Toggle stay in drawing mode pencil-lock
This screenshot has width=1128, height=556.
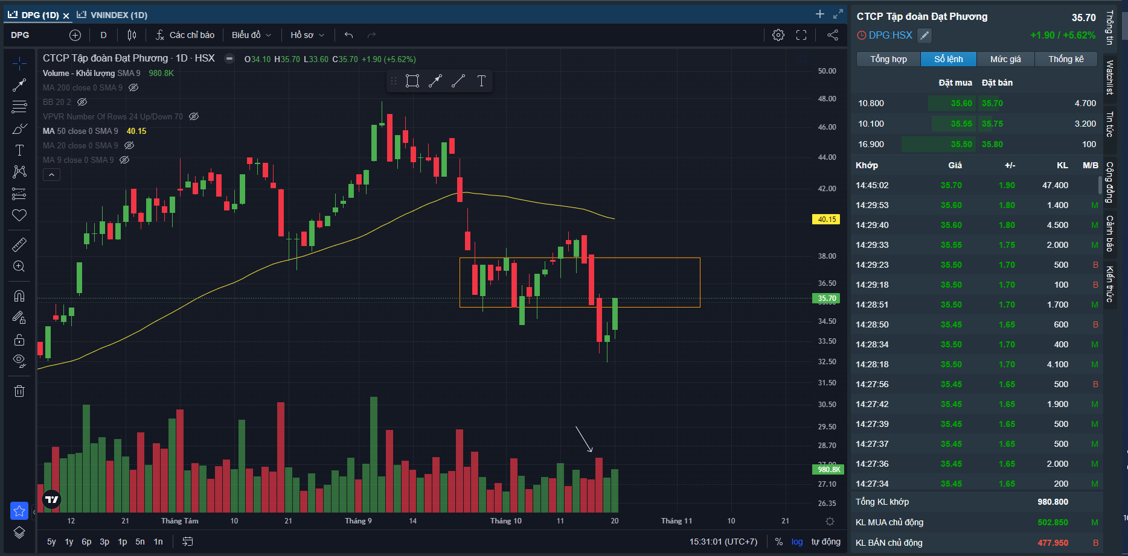19,317
